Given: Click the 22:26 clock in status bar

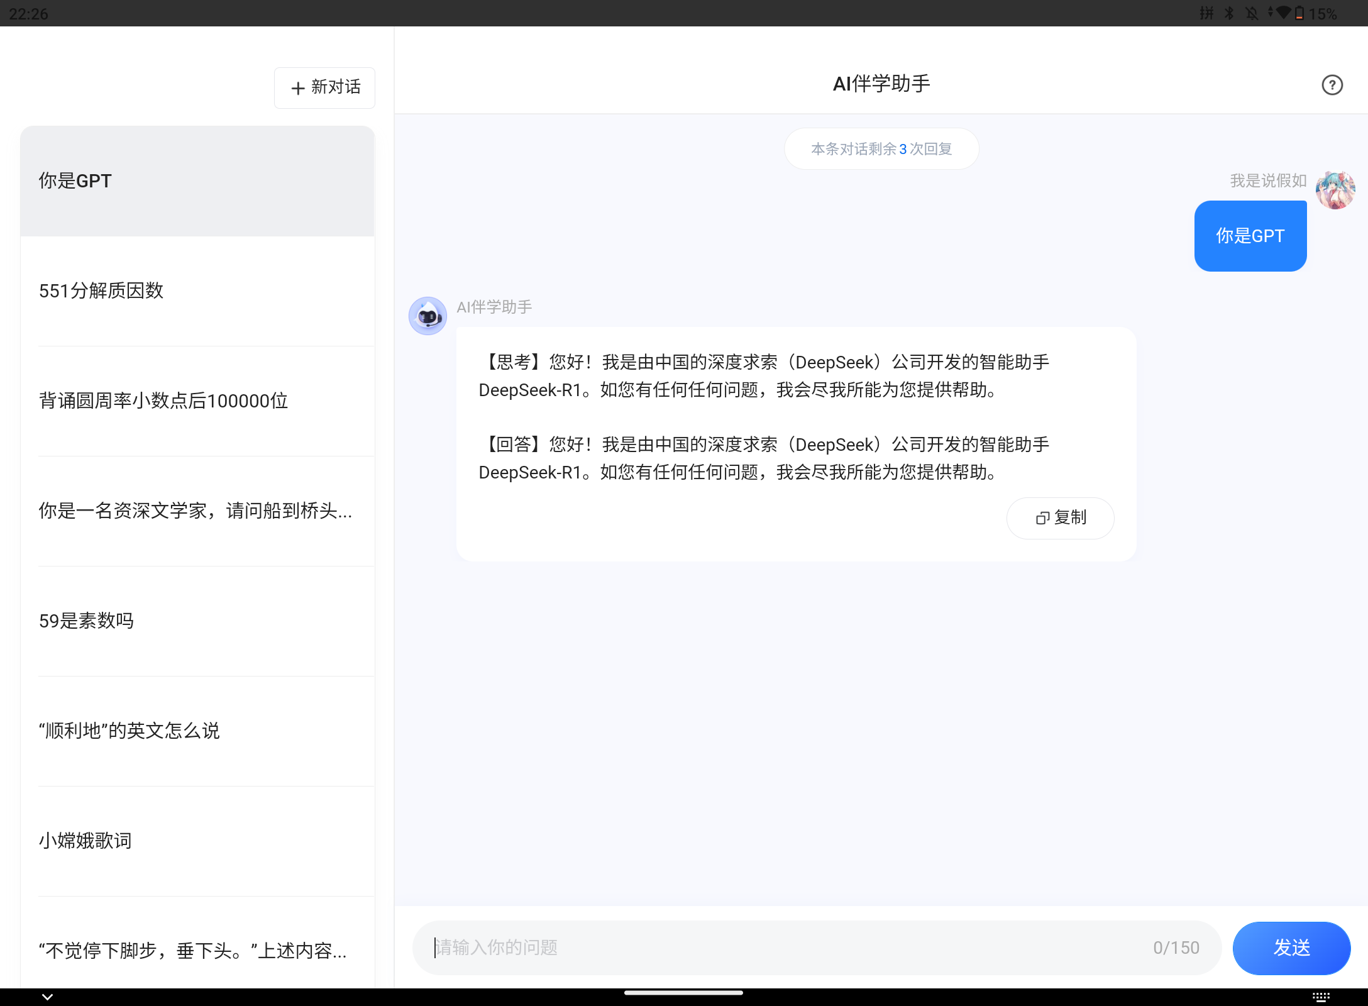Looking at the screenshot, I should pos(28,14).
